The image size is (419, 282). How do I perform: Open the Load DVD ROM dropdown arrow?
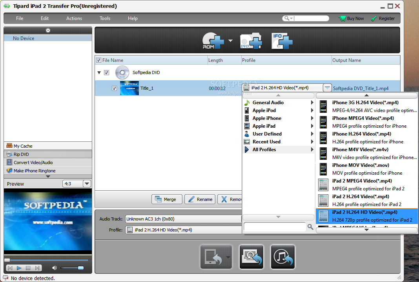pyautogui.click(x=230, y=41)
